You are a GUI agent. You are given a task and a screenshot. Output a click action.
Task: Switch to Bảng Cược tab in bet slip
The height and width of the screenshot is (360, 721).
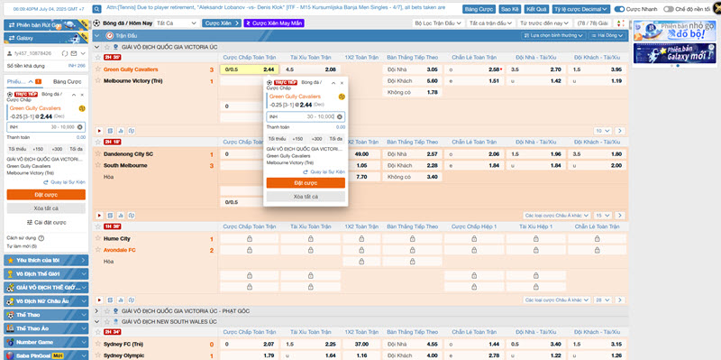coord(67,81)
